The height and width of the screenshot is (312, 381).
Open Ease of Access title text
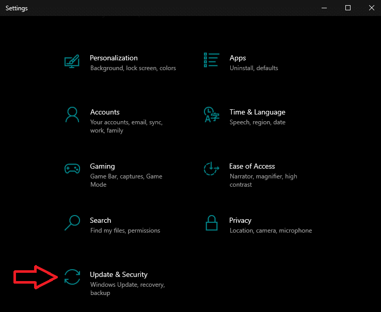coord(252,167)
